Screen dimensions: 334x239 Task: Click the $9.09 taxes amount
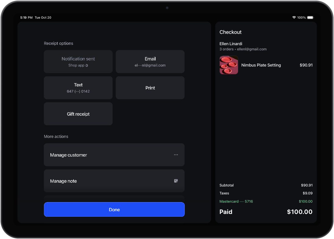point(307,193)
